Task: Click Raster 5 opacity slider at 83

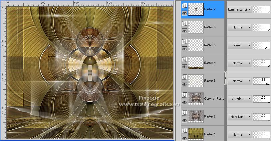Action: (x=261, y=45)
